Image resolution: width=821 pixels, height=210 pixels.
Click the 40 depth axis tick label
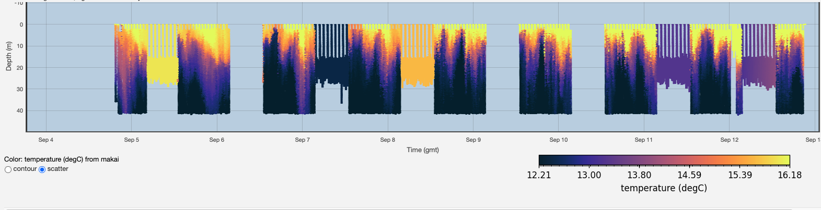(x=21, y=110)
